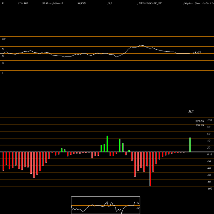Click the (5,5 parameter text in header
The image size is (214, 214).
click(x=110, y=3)
